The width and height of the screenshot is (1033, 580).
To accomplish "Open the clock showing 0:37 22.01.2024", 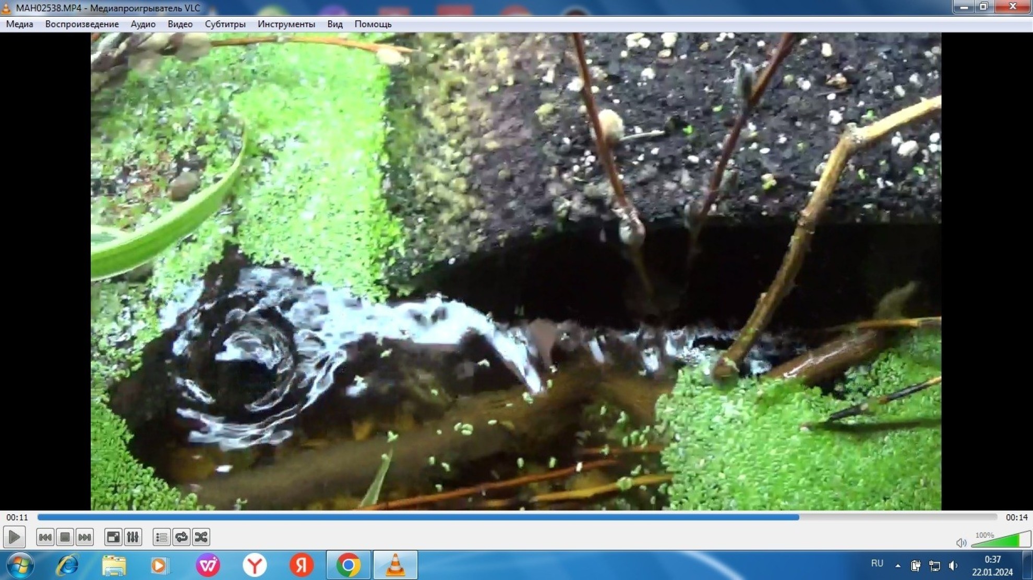I will [x=992, y=565].
